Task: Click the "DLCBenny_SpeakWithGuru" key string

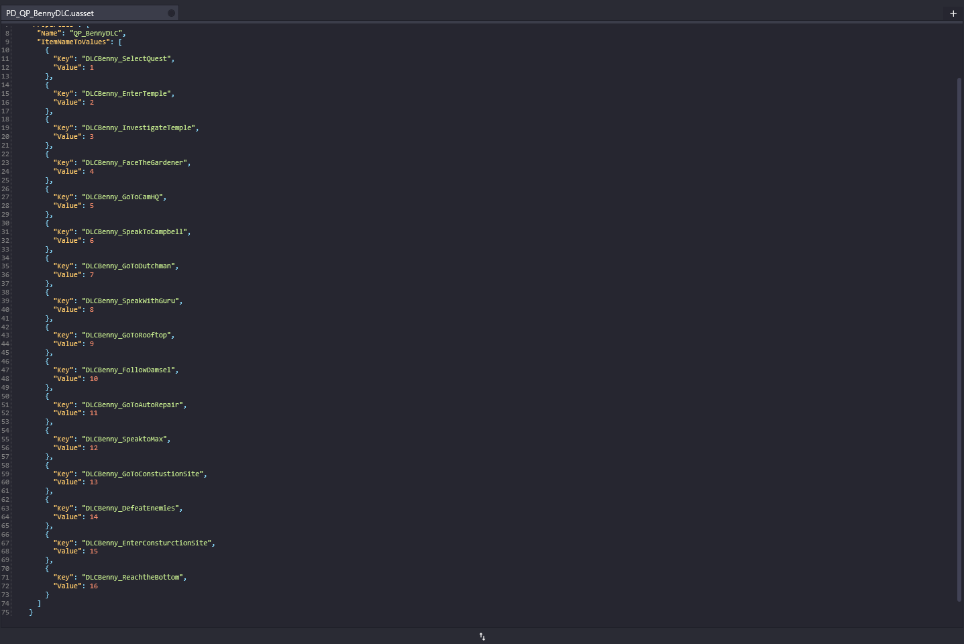Action: [130, 301]
